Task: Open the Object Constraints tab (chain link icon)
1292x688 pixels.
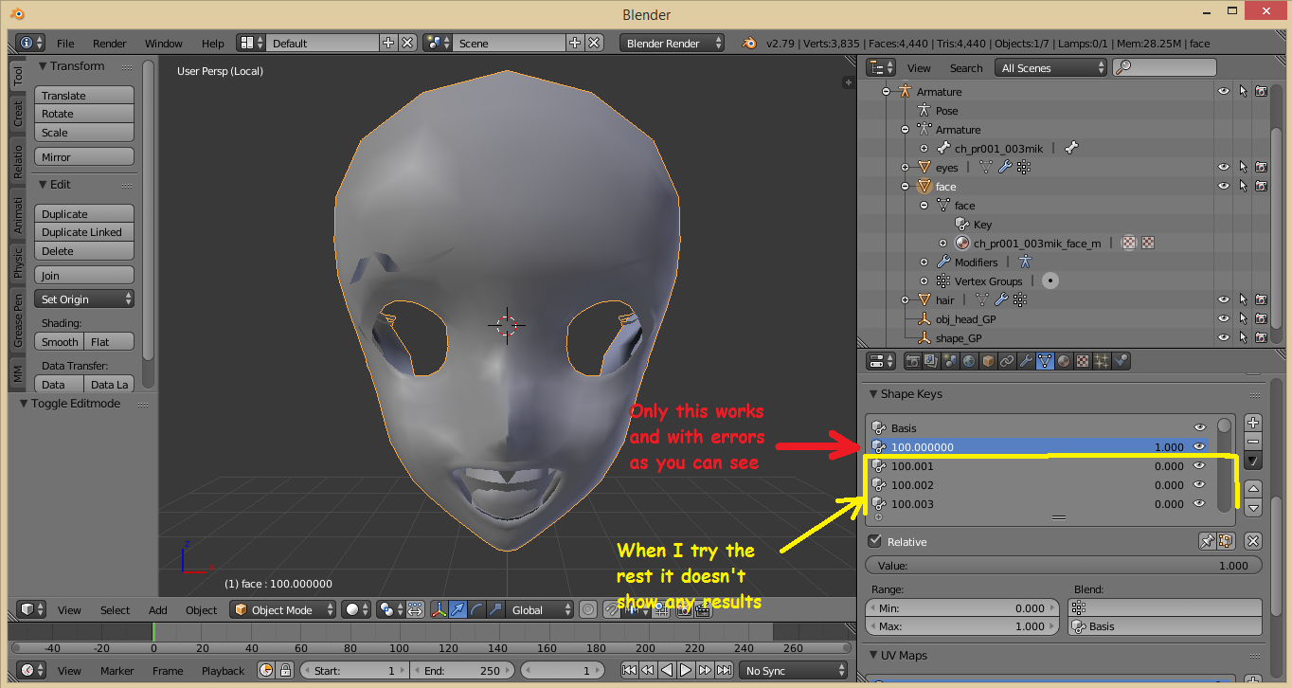Action: [1008, 361]
